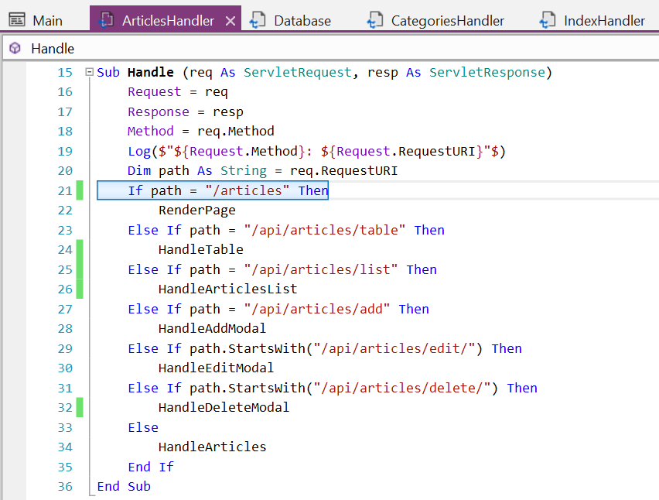The height and width of the screenshot is (500, 659).
Task: Click the Main tab designer icon
Action: click(x=17, y=20)
